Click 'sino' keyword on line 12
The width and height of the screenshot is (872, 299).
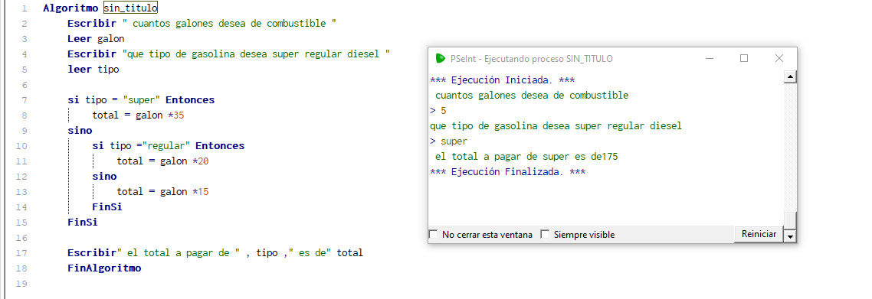coord(104,177)
